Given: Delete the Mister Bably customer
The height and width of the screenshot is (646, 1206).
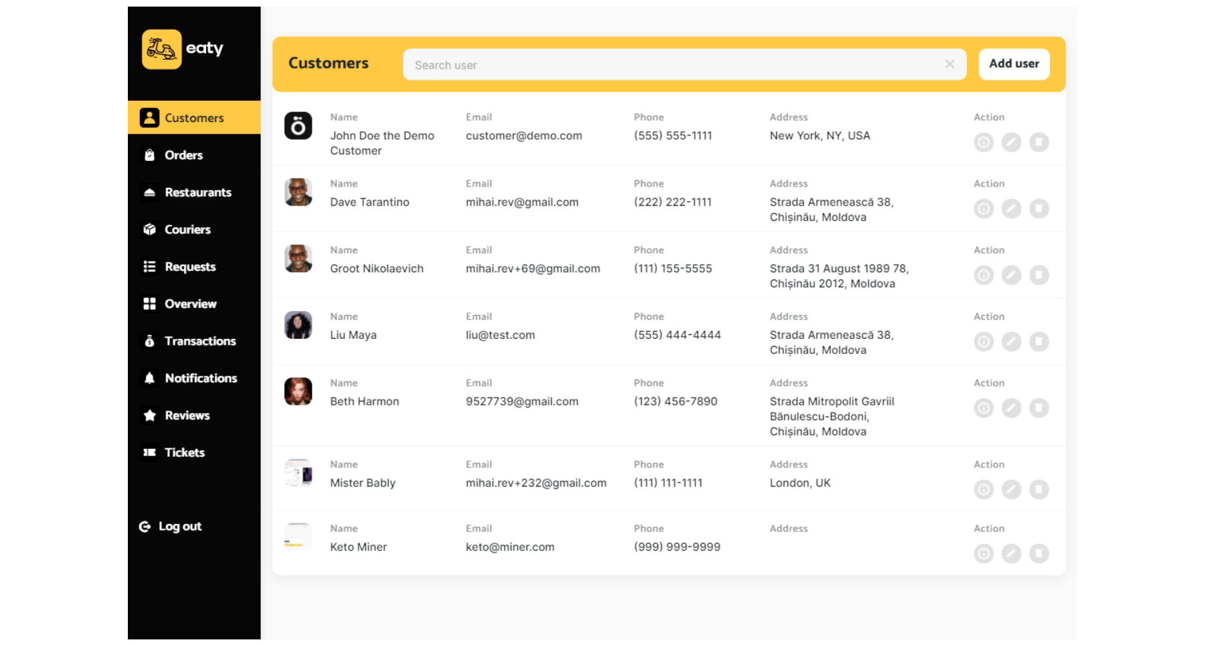Looking at the screenshot, I should tap(1039, 490).
